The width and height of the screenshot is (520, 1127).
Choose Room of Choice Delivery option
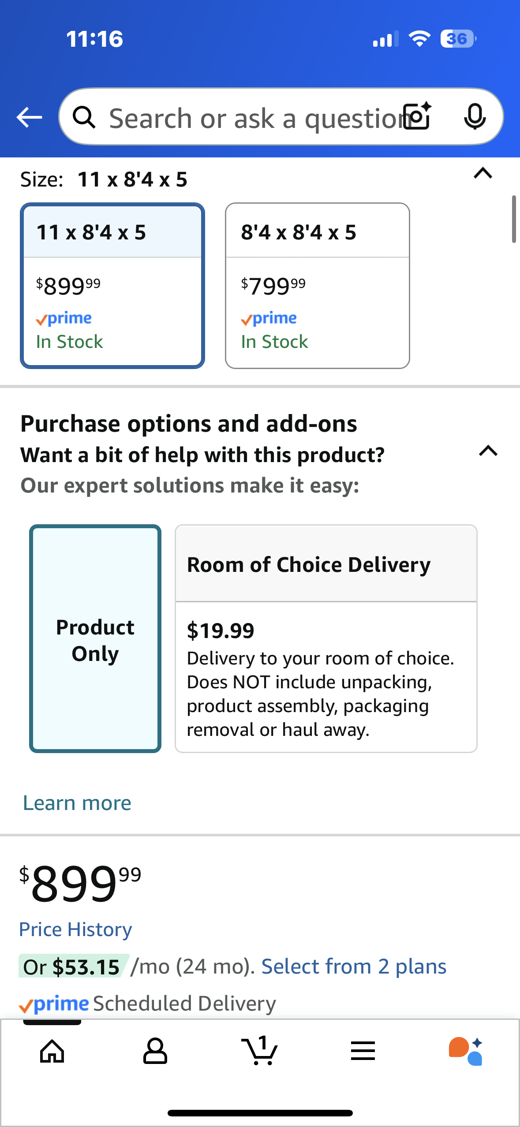(326, 638)
